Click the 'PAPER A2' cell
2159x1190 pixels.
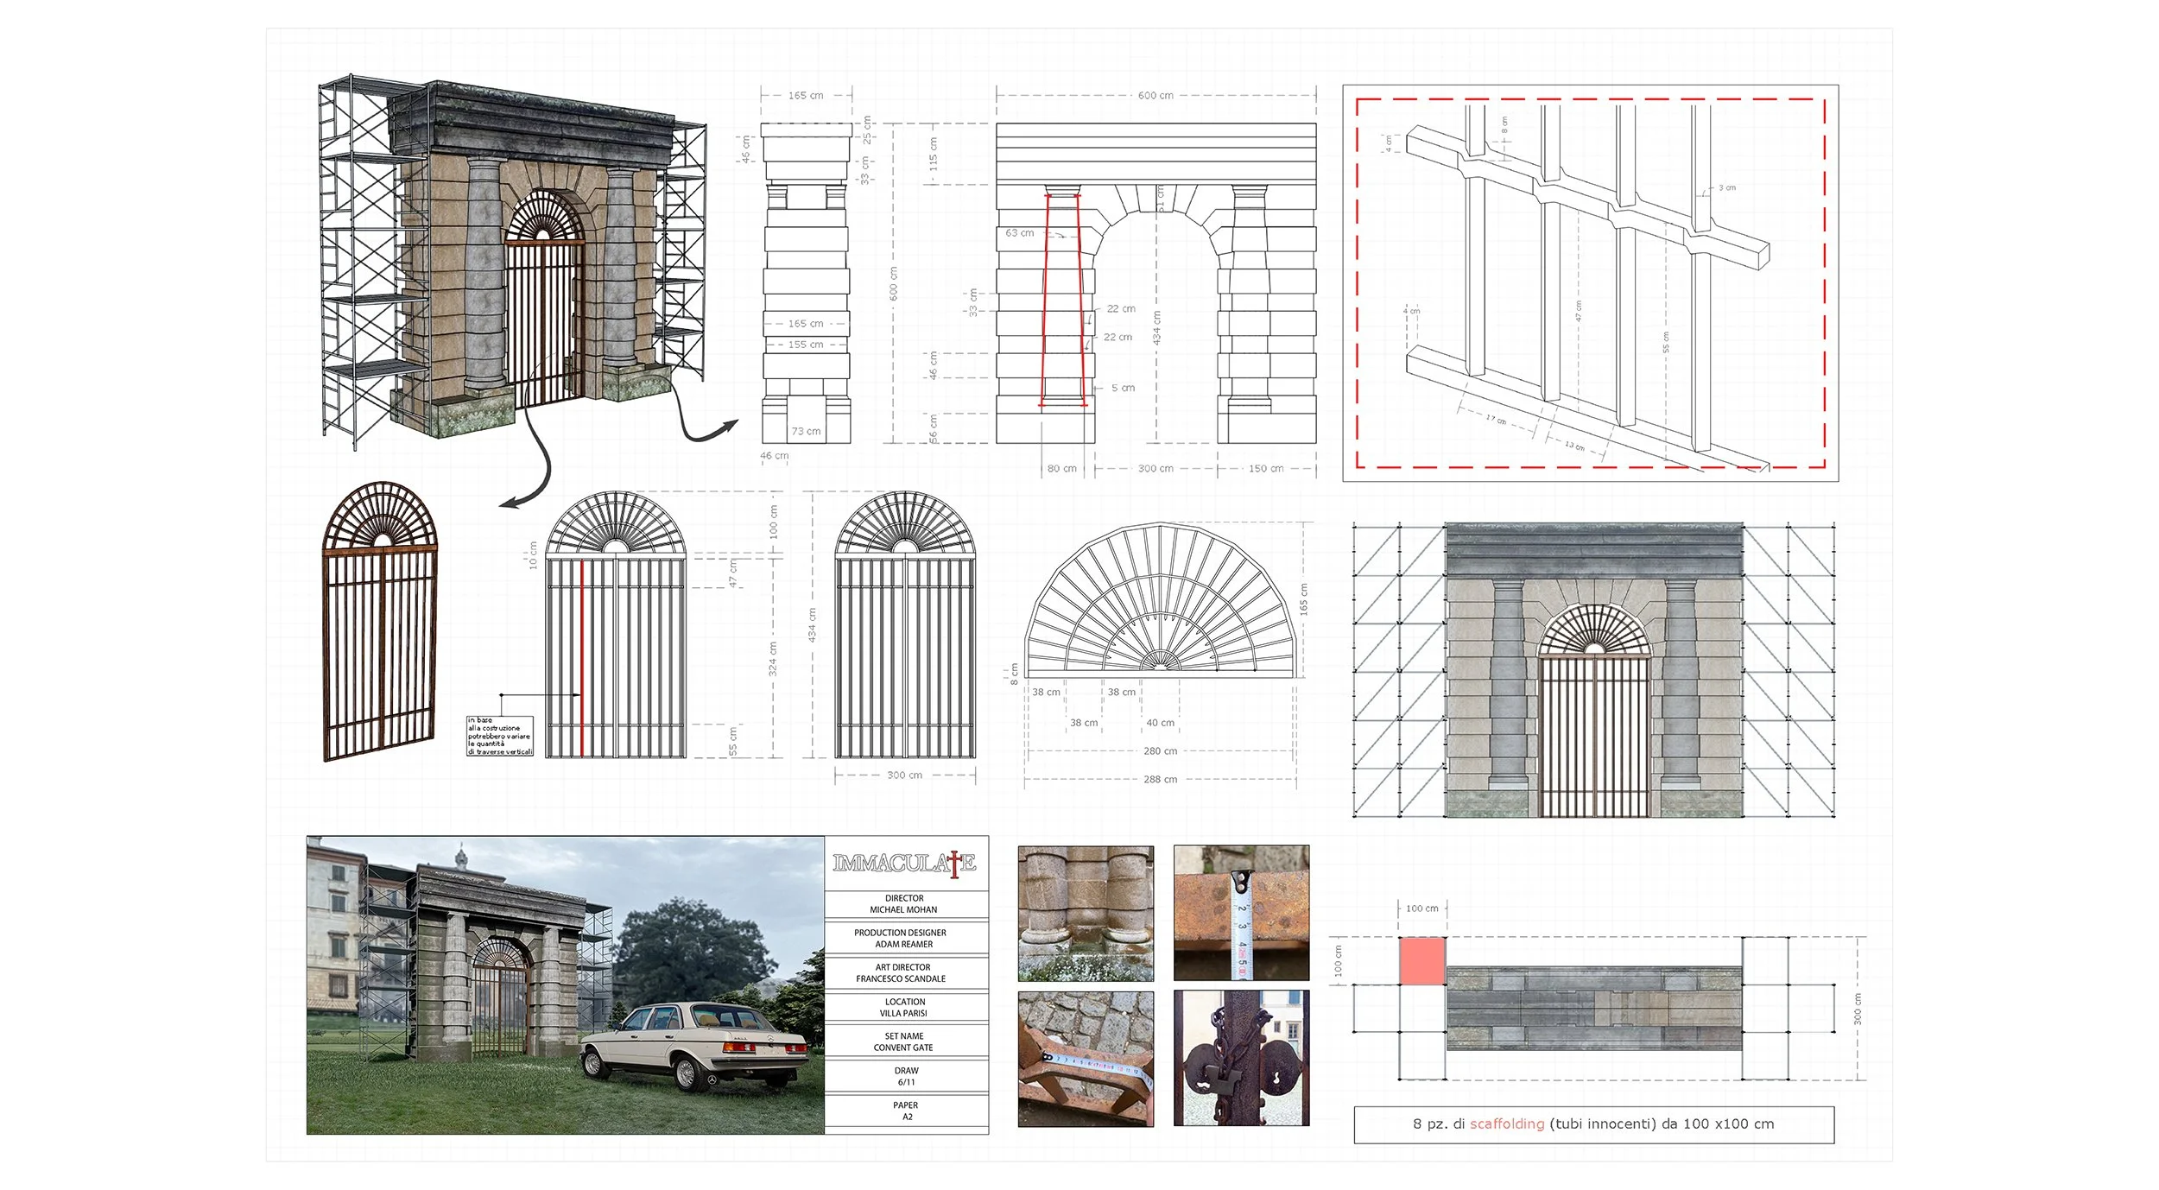tap(906, 1111)
